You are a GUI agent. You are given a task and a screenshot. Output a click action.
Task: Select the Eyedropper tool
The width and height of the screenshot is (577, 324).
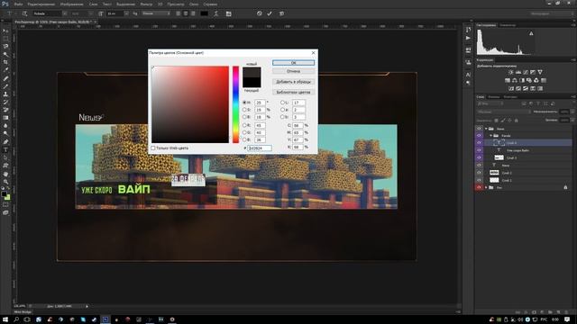tap(5, 70)
